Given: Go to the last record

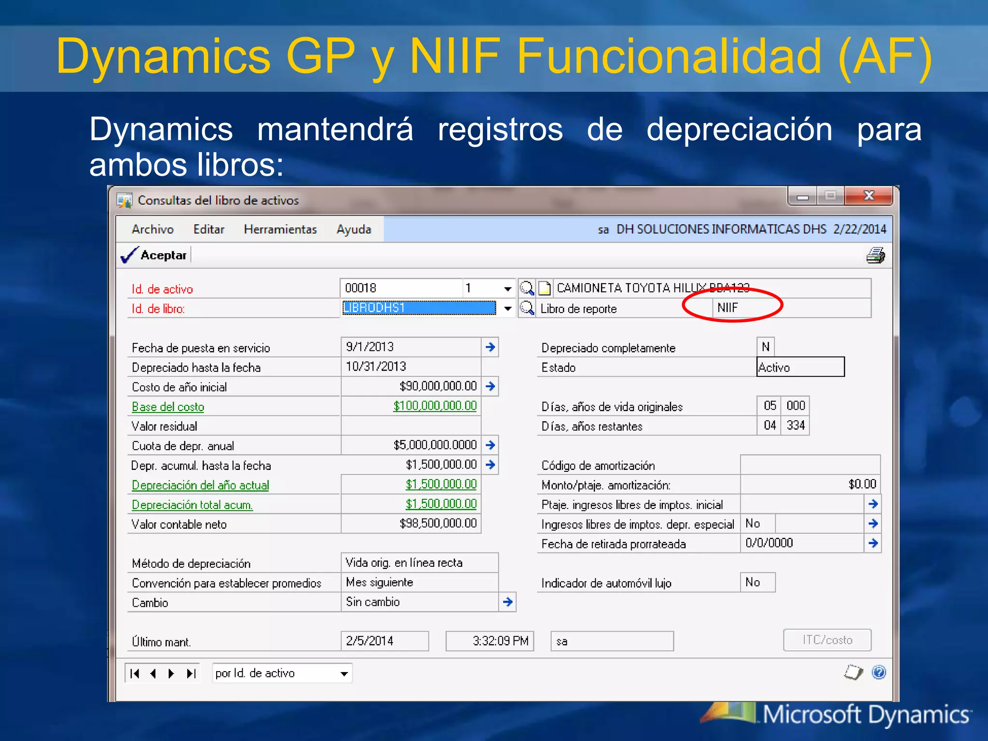Looking at the screenshot, I should tap(191, 673).
